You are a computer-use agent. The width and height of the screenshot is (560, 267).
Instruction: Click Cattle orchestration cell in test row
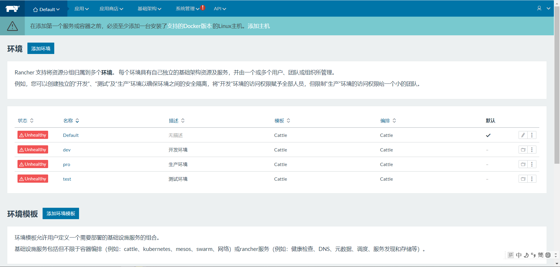pos(386,179)
